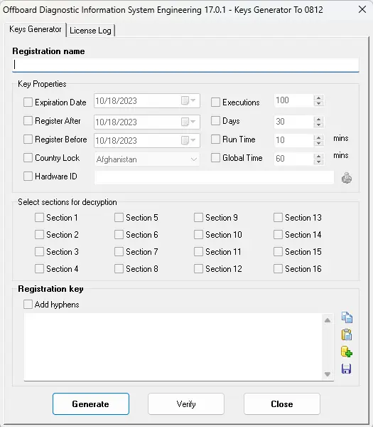Click the save key to file icon

347,369
